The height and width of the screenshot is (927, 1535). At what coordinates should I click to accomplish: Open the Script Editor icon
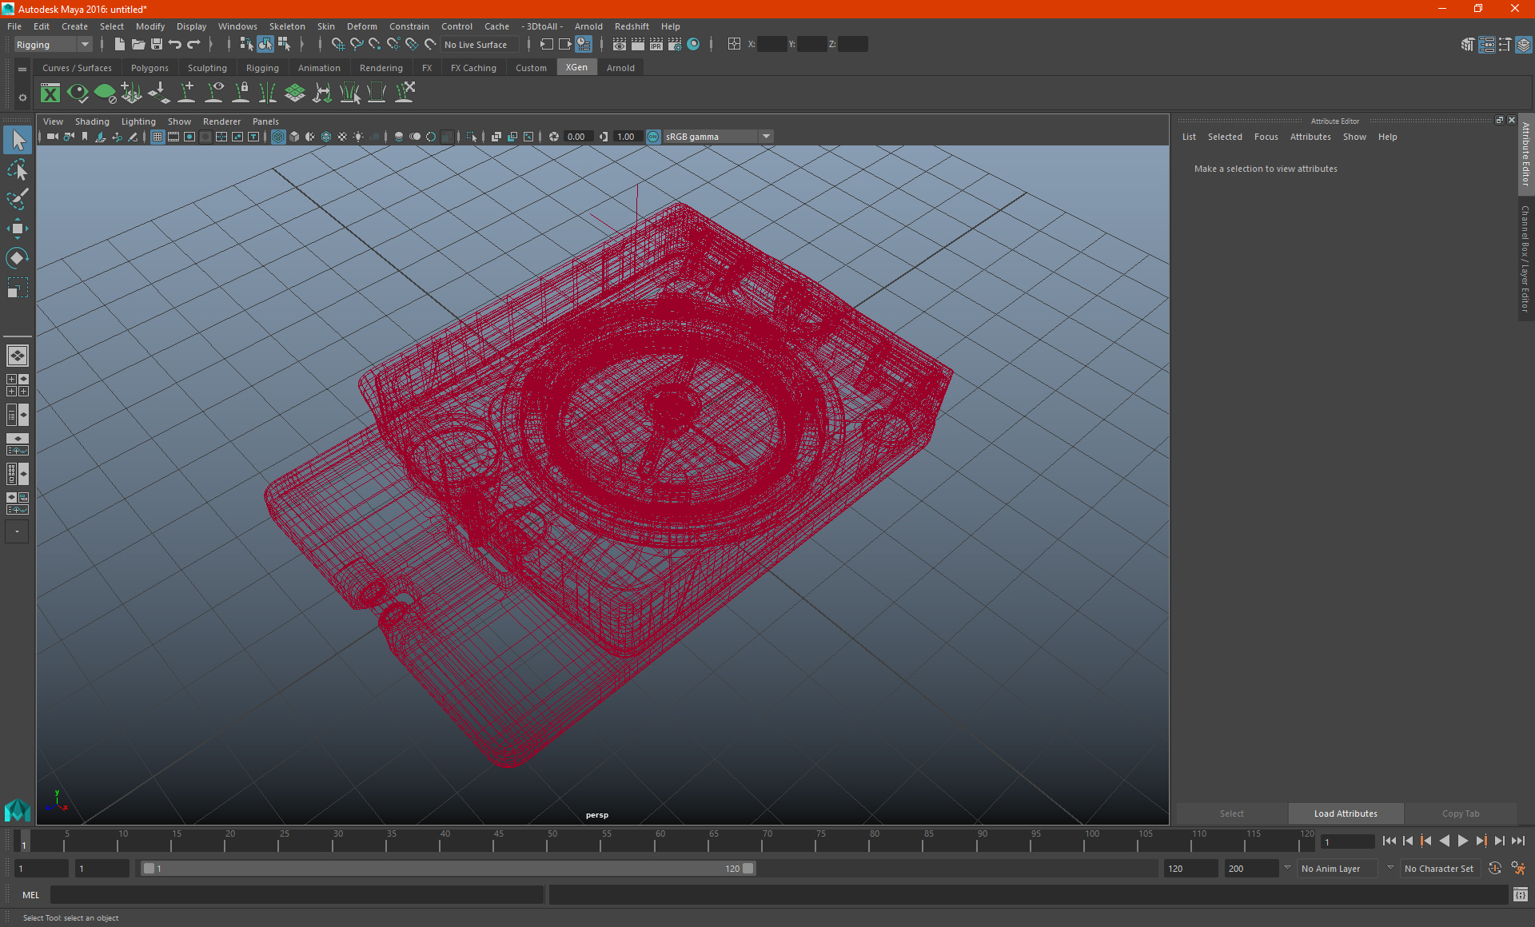point(1520,895)
